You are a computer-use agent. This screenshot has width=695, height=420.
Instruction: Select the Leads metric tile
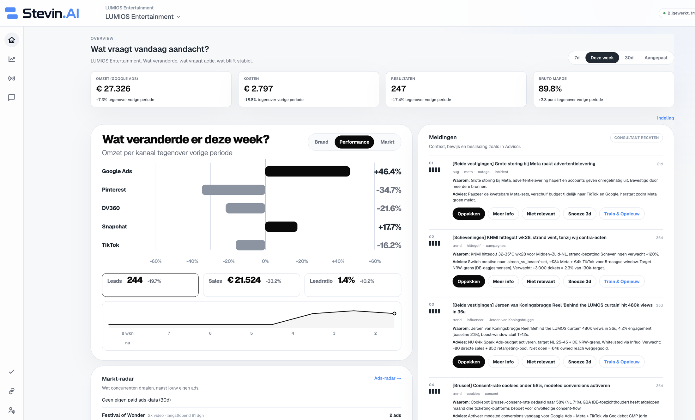pyautogui.click(x=150, y=285)
